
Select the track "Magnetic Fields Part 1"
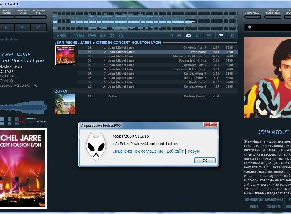pyautogui.click(x=158, y=56)
